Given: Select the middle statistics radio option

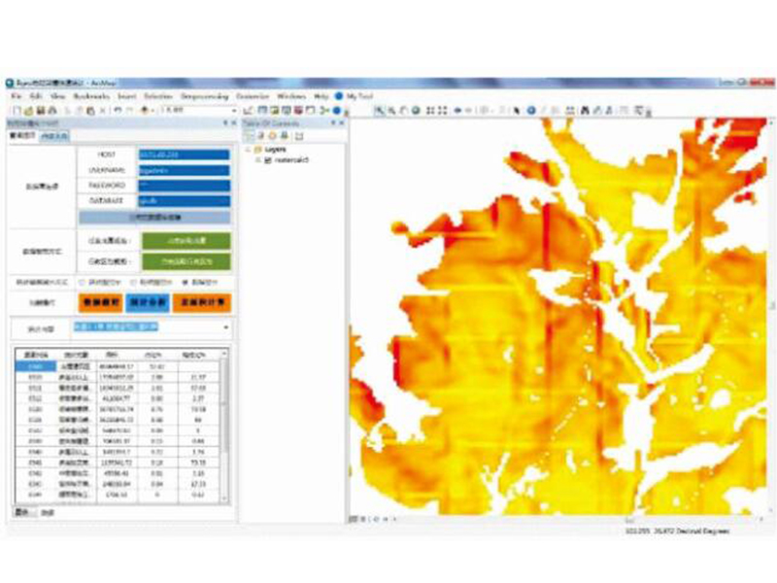Looking at the screenshot, I should [133, 282].
